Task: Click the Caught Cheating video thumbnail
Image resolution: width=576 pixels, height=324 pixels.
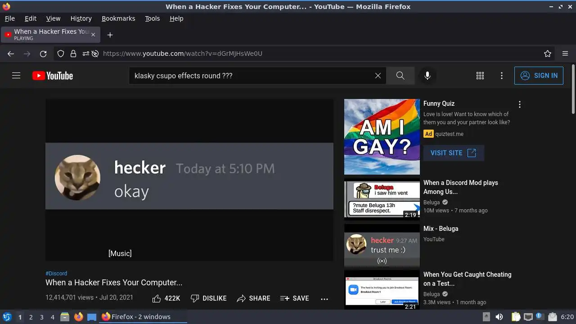Action: tap(382, 290)
